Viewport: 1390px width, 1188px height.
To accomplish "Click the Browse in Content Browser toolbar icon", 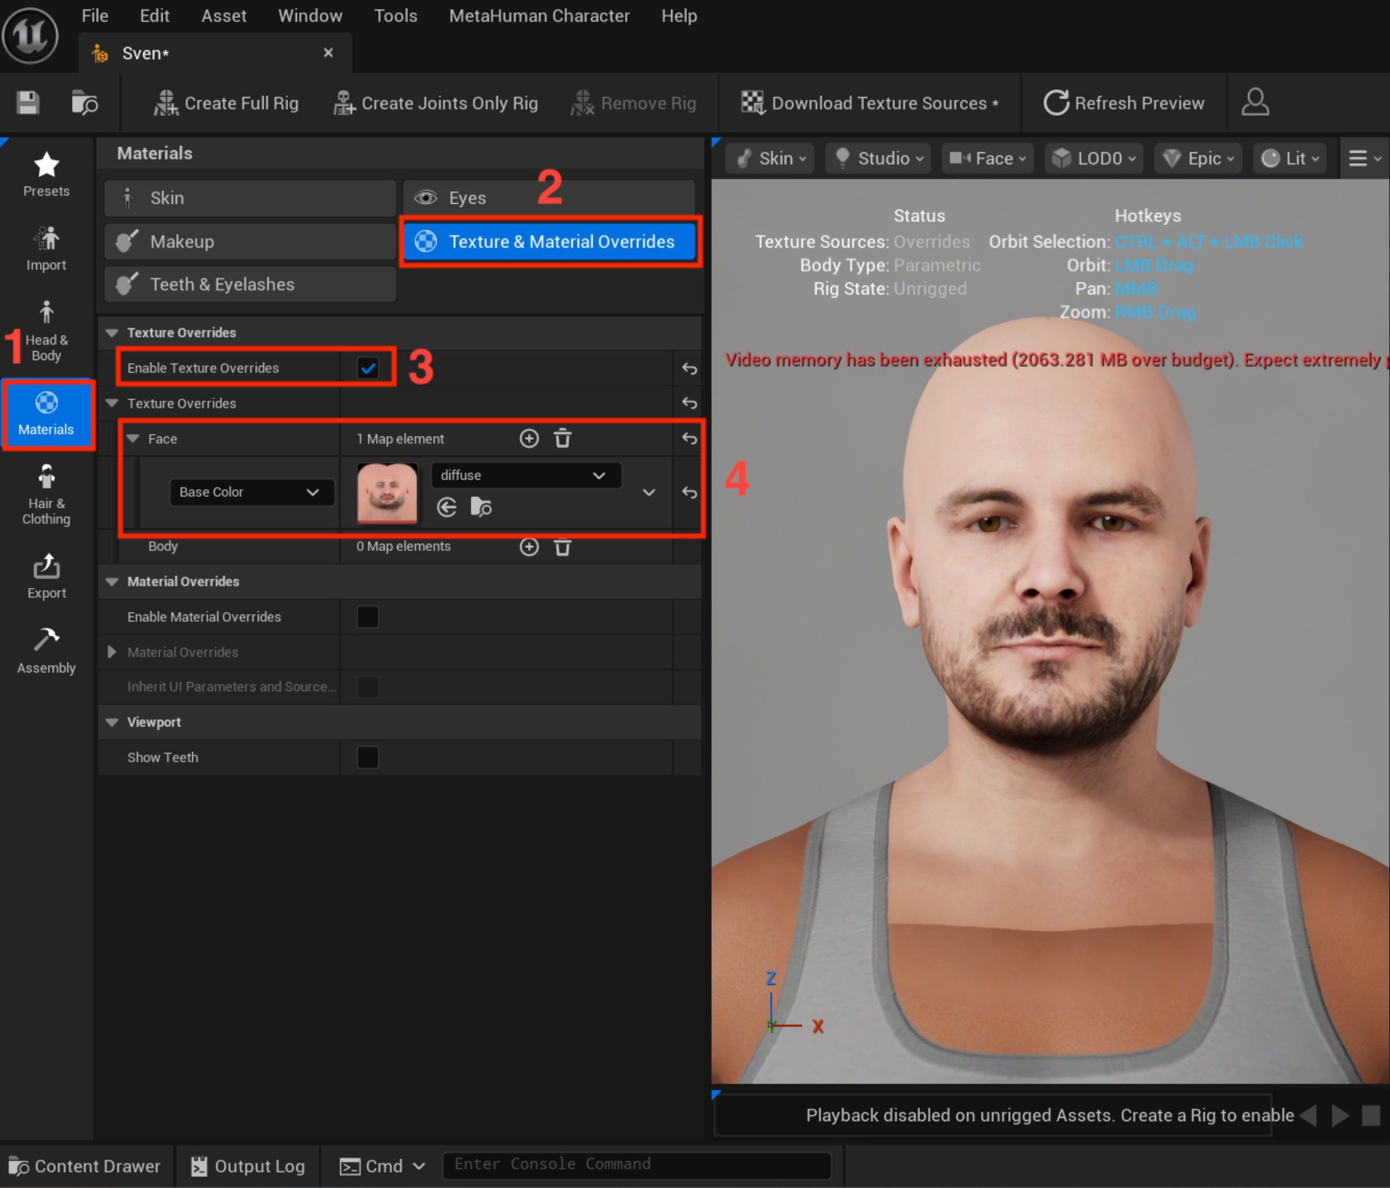I will [x=84, y=103].
